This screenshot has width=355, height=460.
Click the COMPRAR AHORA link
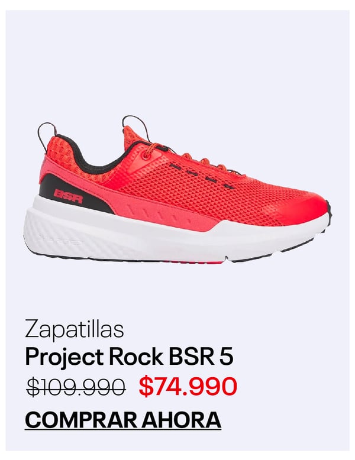[123, 420]
